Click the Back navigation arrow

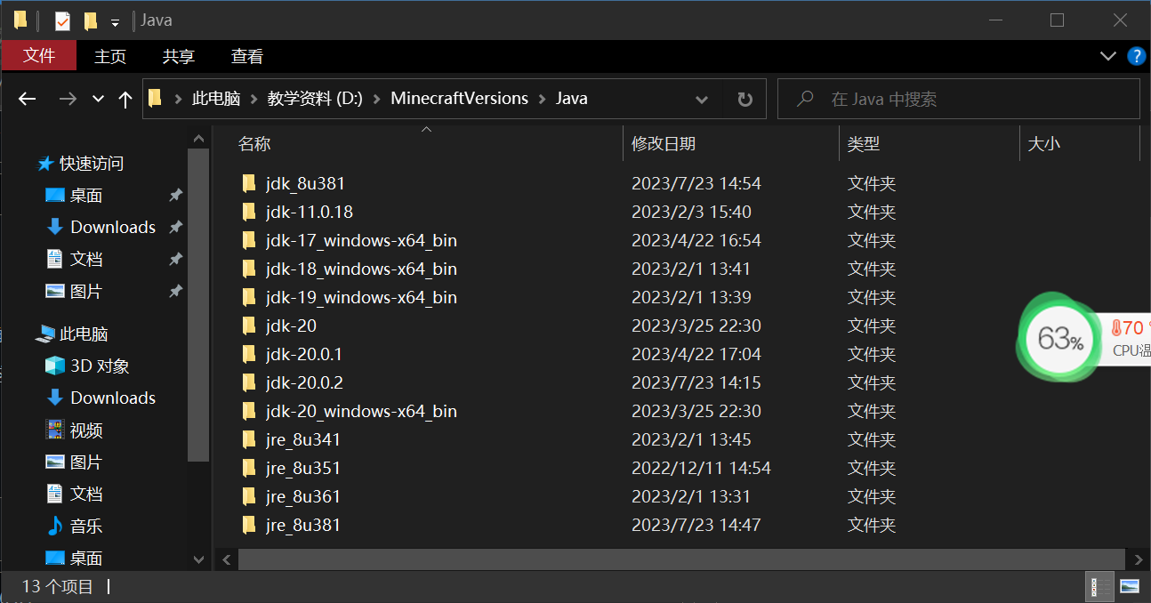(27, 98)
